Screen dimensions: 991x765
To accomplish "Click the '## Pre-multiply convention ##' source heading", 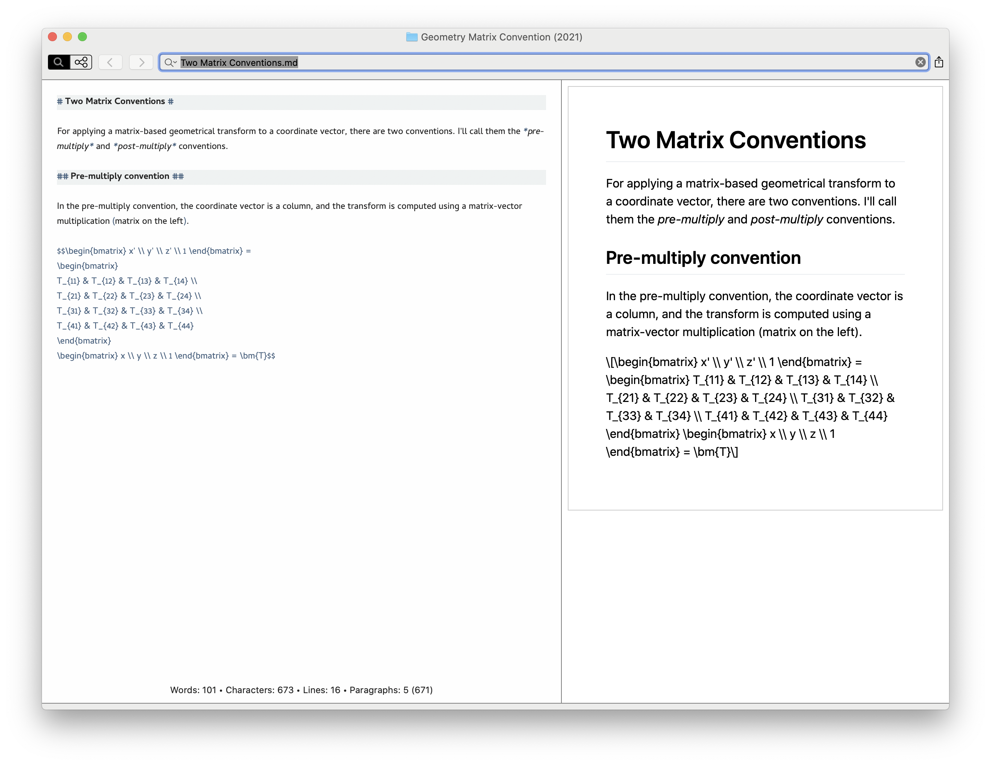I will pyautogui.click(x=120, y=176).
